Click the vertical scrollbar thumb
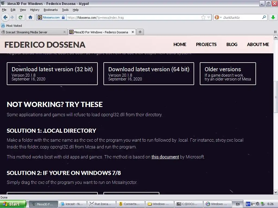The height and width of the screenshot is (208, 278). pyautogui.click(x=276, y=97)
